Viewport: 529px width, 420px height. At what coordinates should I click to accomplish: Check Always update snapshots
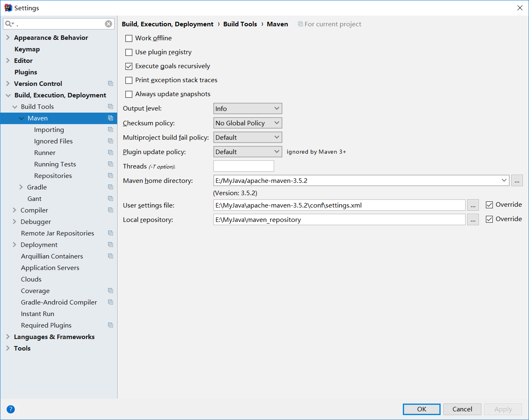[x=129, y=94]
